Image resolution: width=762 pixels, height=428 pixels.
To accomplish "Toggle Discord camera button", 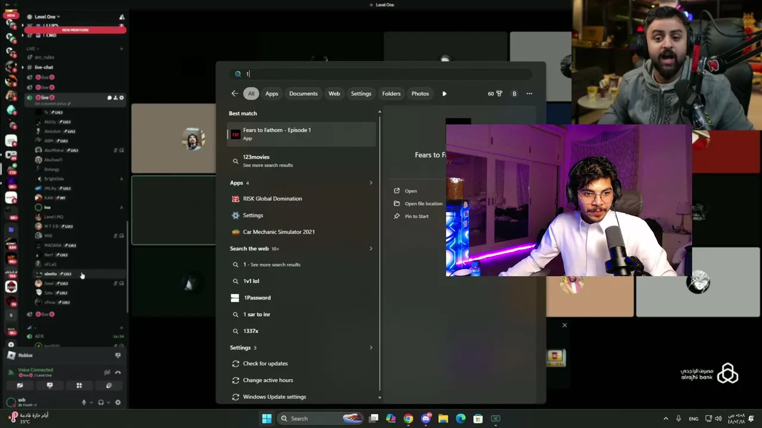I will 20,386.
